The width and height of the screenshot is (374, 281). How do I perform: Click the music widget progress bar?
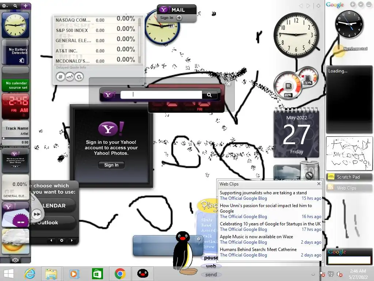15,138
